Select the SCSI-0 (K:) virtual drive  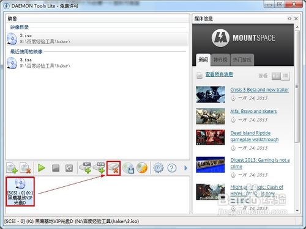click(x=20, y=192)
